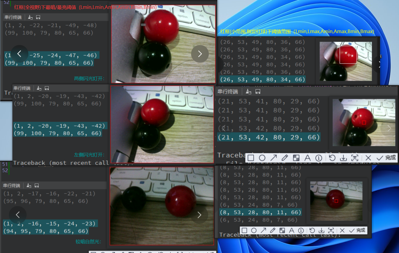Clear the terminal in the 较暗自然光 panel
The height and width of the screenshot is (253, 399).
29,185
